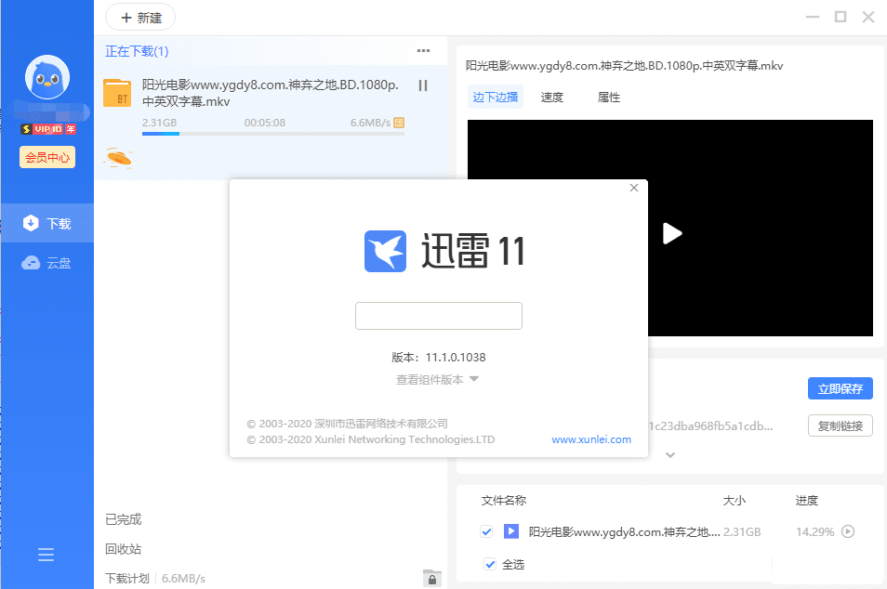Open the VIP10 membership badge
This screenshot has width=887, height=589.
(x=48, y=129)
